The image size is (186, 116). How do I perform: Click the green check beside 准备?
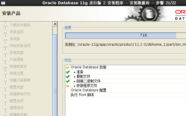pyautogui.click(x=68, y=72)
